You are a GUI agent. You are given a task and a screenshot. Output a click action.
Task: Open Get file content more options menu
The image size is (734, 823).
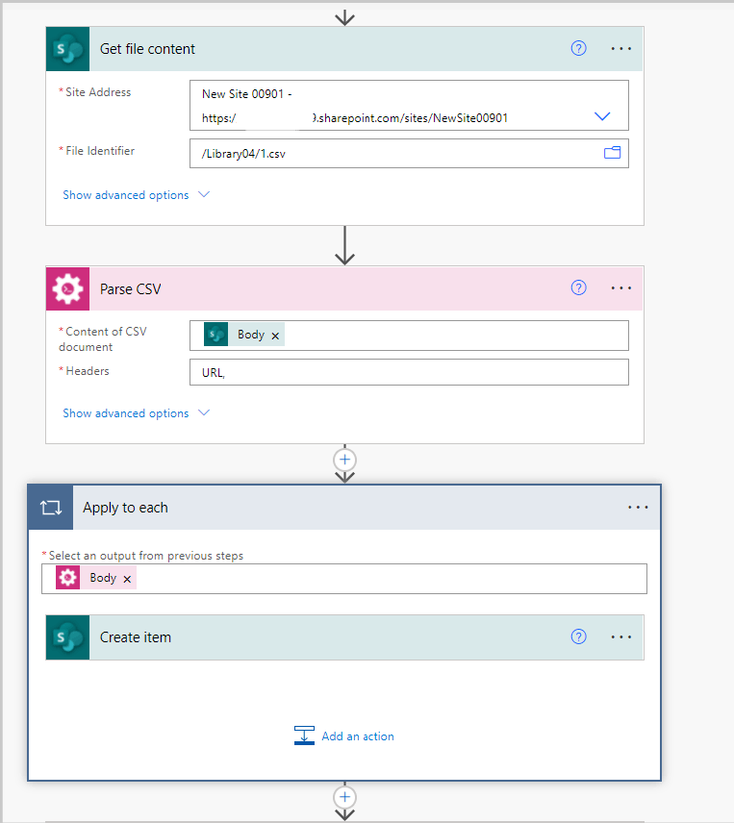click(x=620, y=48)
